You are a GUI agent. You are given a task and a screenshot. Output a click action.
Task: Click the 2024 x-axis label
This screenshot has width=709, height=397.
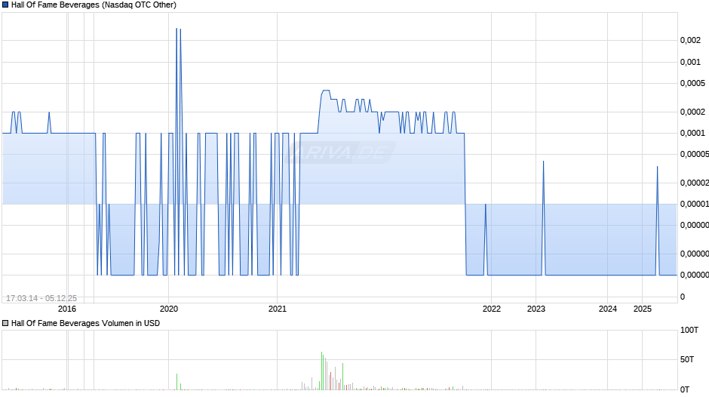[x=608, y=309]
